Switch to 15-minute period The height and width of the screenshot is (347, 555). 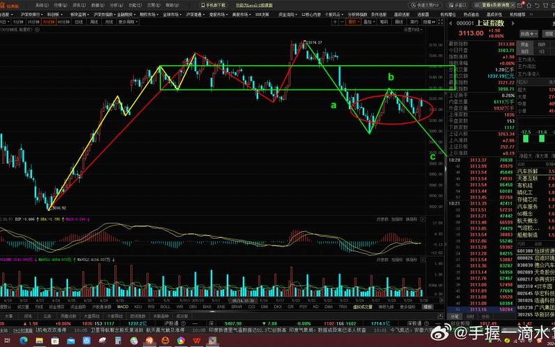[33, 22]
